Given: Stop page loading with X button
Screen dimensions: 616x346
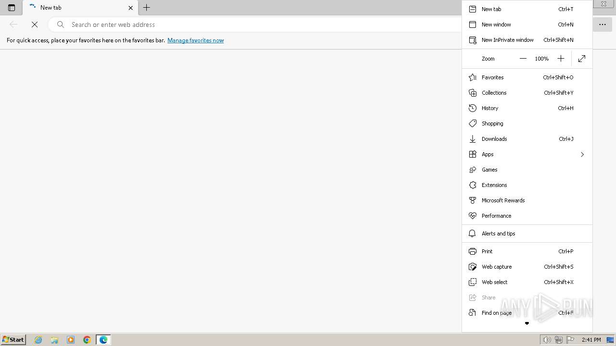Looking at the screenshot, I should [x=35, y=25].
